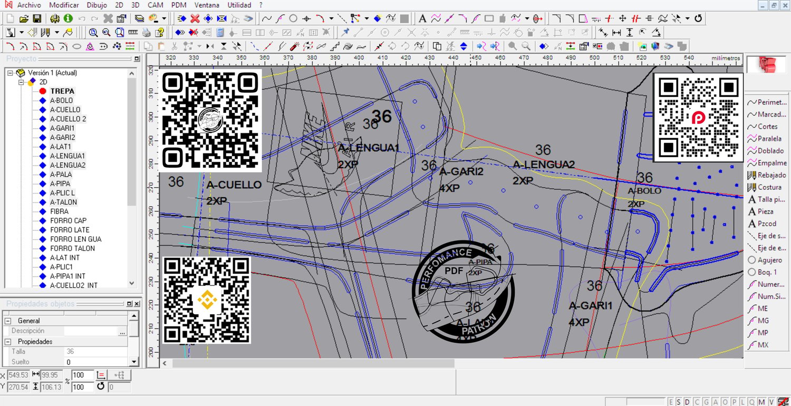Viewport: 791px width, 406px height.
Task: Click the vertical dimension icon
Action: tap(630, 33)
